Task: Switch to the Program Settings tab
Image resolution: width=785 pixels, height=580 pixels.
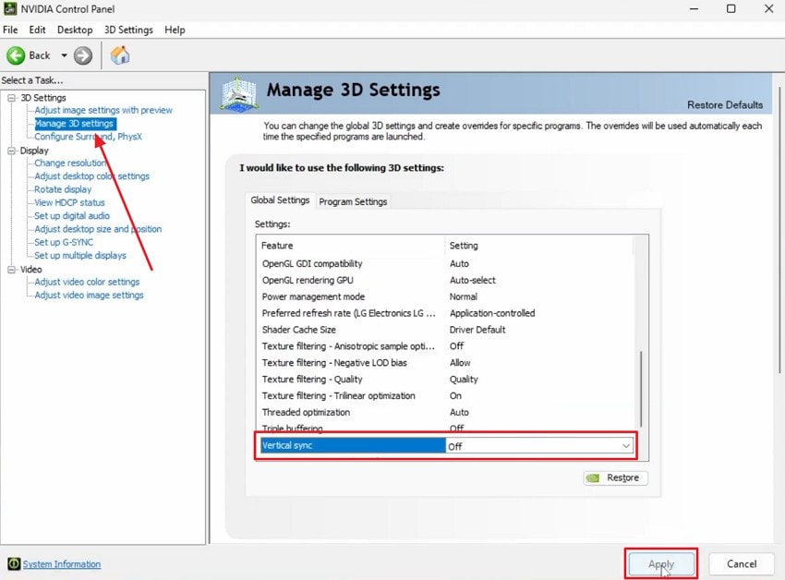Action: pyautogui.click(x=353, y=201)
